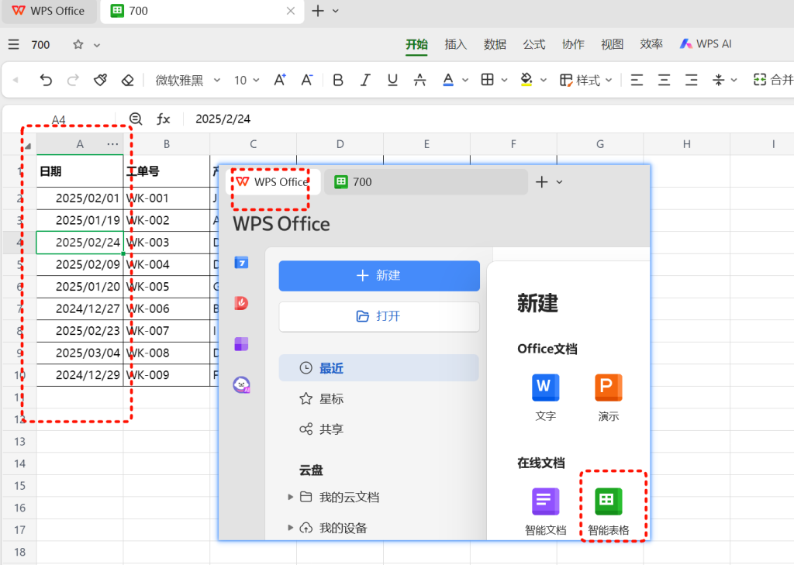Click the fx insert function icon

tap(163, 119)
